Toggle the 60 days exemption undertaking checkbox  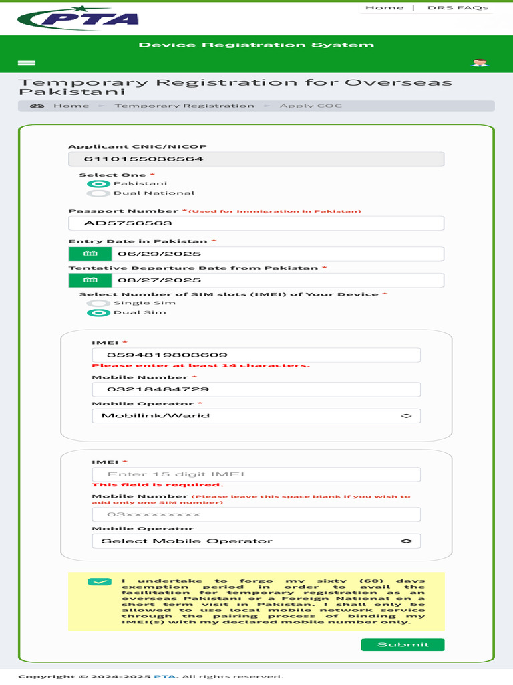coord(100,582)
